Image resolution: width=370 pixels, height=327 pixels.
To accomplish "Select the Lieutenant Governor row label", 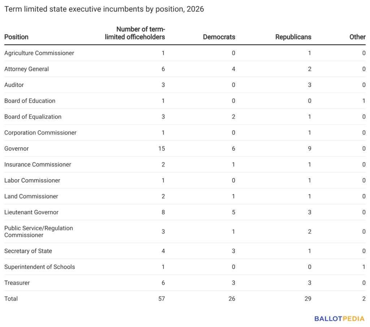I will [x=31, y=212].
